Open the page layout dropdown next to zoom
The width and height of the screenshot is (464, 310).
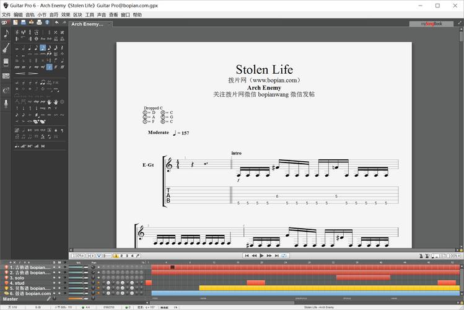[90, 256]
